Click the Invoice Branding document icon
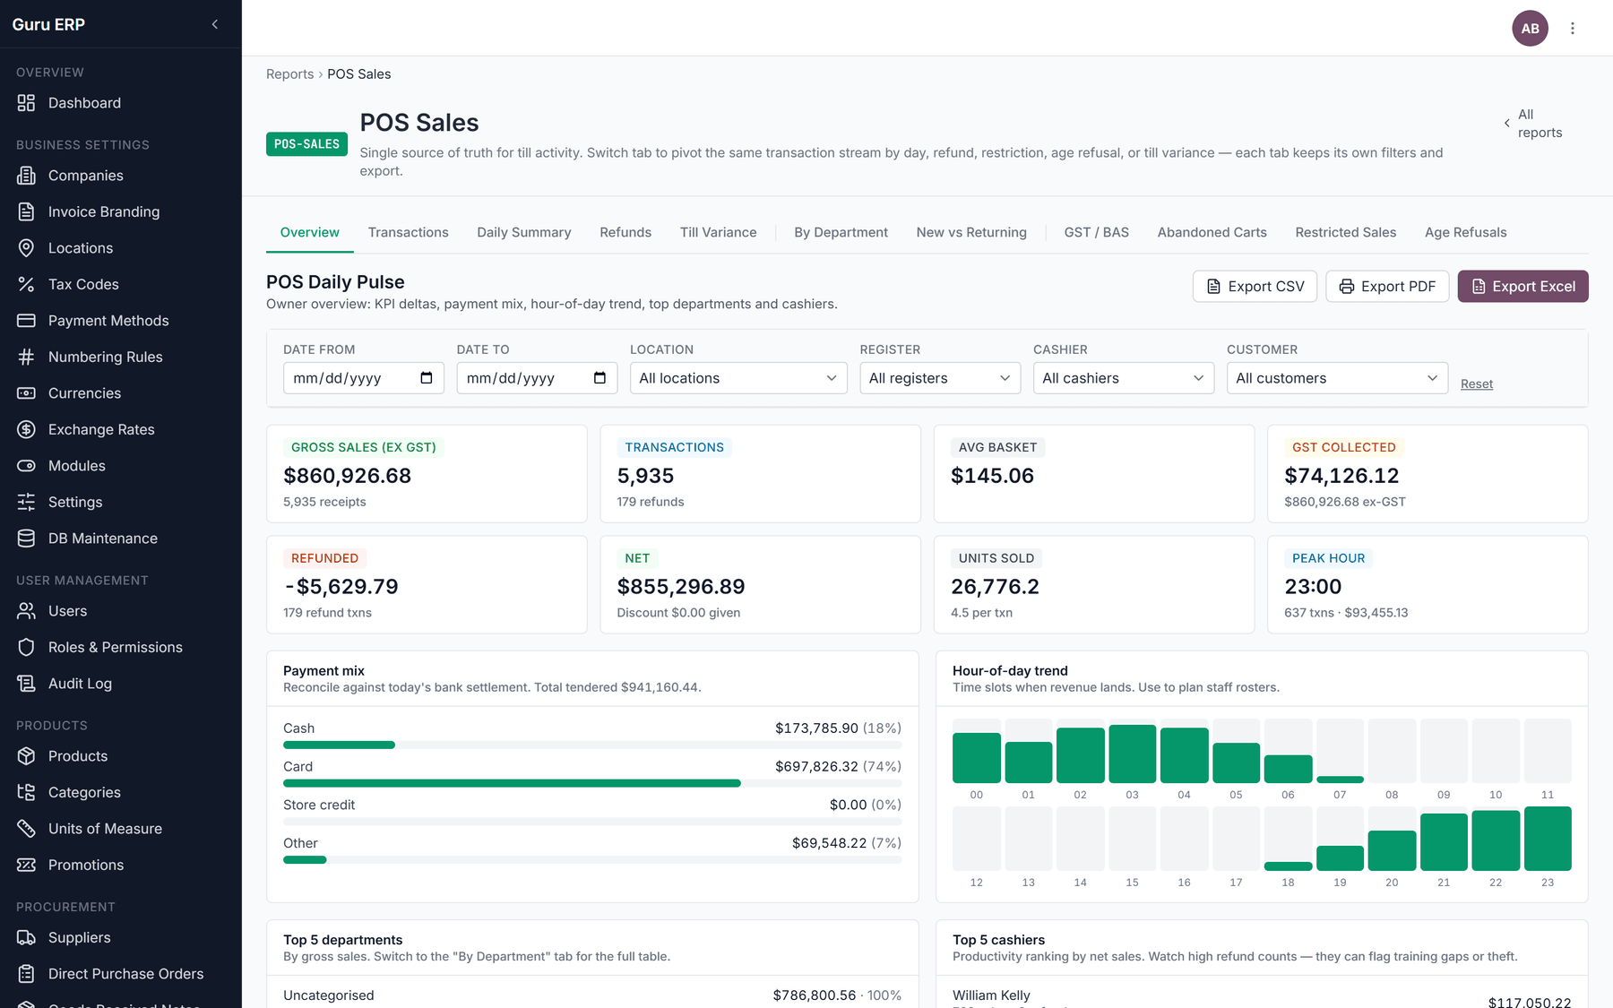Screen dimensions: 1613x1008 (26, 211)
